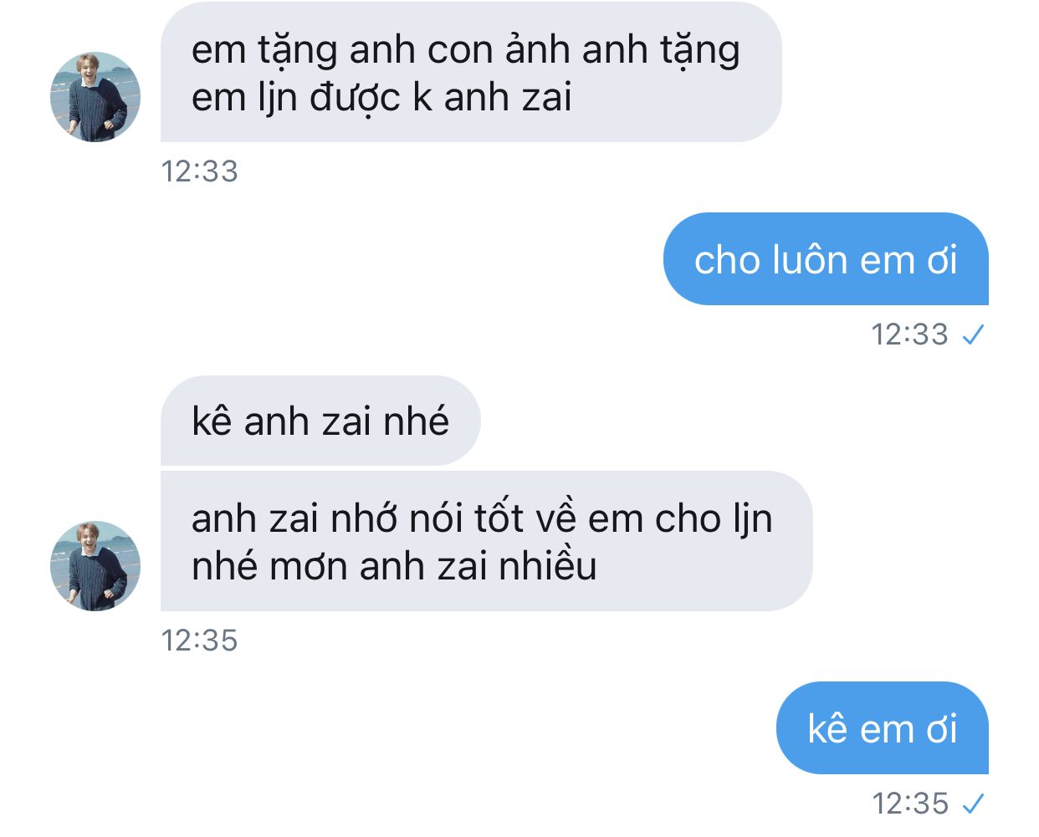Click the word 'kê' in last blue bubble
Screen dimensions: 1039x837
pyautogui.click(x=827, y=729)
